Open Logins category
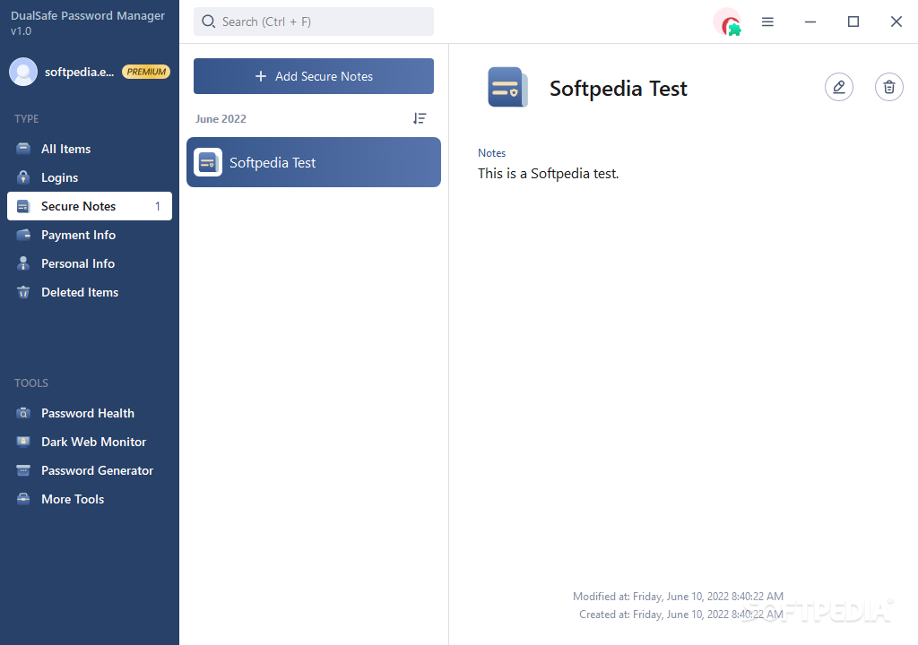 90,177
